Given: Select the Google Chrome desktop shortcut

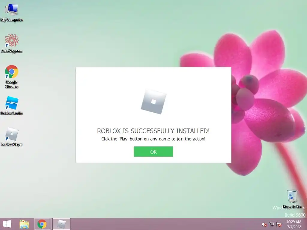Looking at the screenshot, I should [x=12, y=76].
